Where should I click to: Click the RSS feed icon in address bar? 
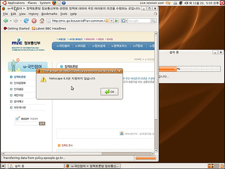pos(107,21)
